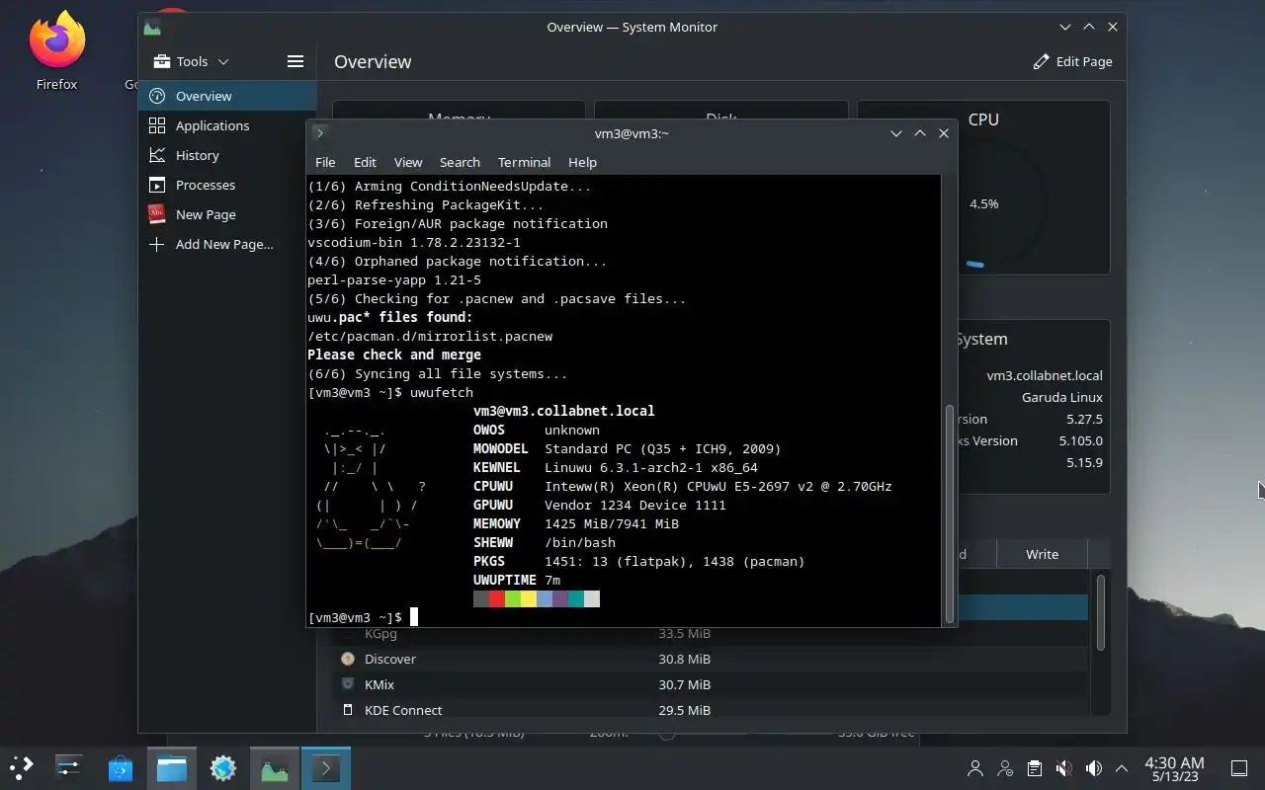
Task: Open the Search menu in terminal
Action: coord(460,162)
